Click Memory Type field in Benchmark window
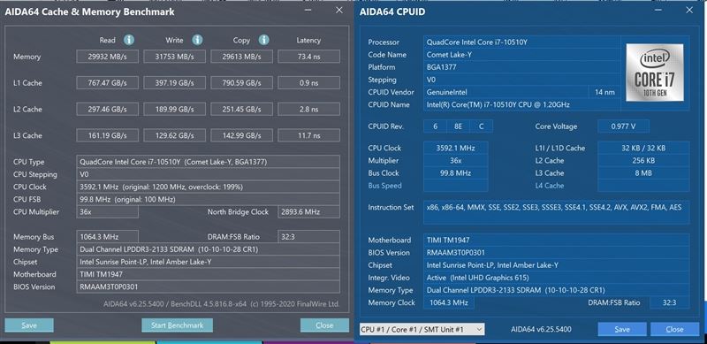Viewport: 707px width, 344px height. (x=209, y=249)
